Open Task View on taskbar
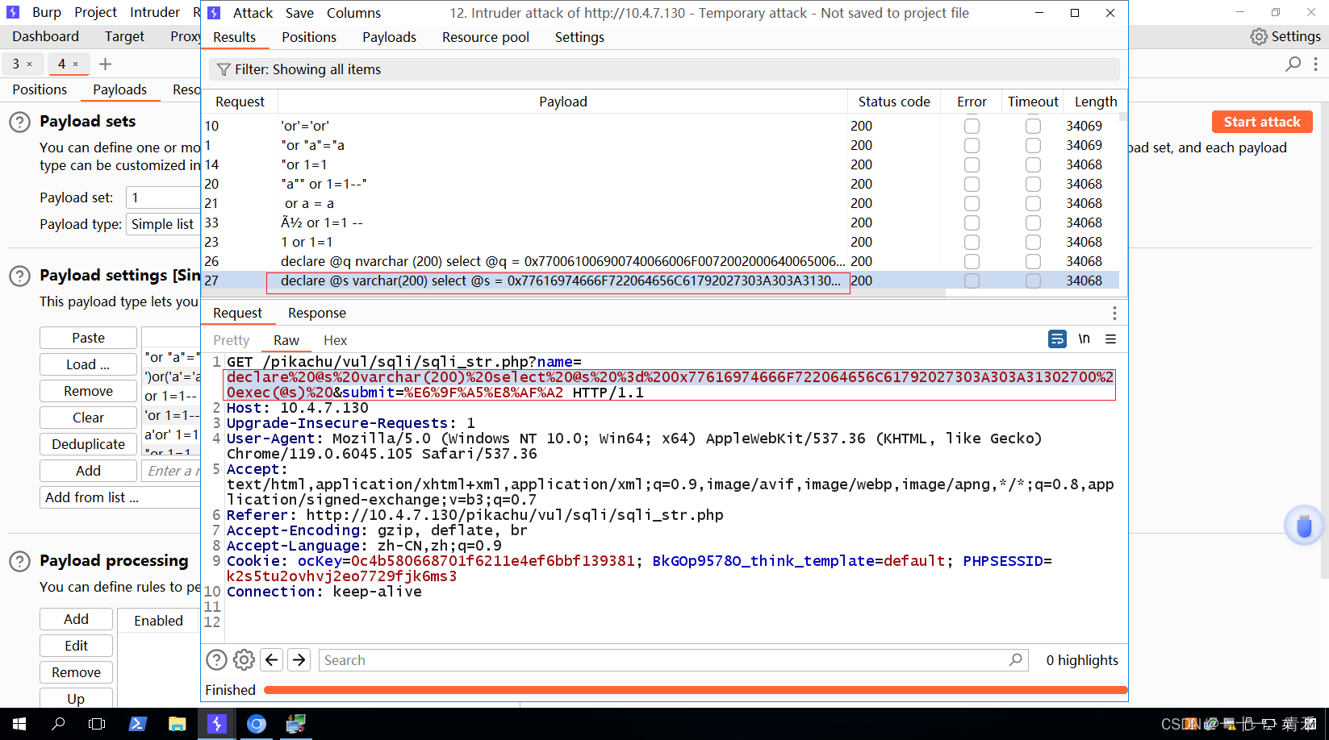The image size is (1329, 740). (x=97, y=724)
